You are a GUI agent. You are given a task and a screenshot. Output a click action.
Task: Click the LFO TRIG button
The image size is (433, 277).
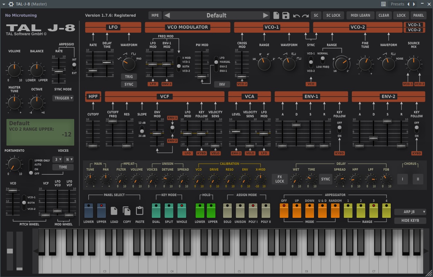click(x=129, y=77)
